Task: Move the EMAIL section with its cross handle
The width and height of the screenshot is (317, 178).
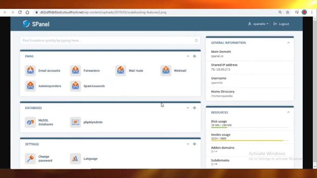Action: (x=195, y=56)
